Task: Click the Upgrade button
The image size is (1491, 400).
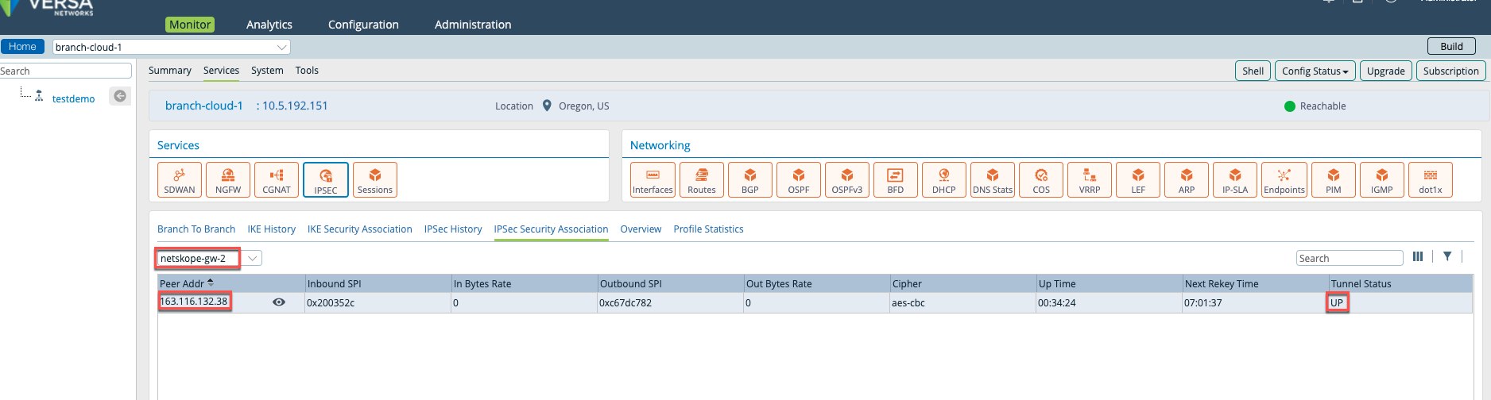Action: coord(1386,71)
